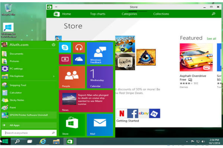Open Sticky Notes
Screen dimensions: 223x148
pyautogui.click(x=29, y=100)
